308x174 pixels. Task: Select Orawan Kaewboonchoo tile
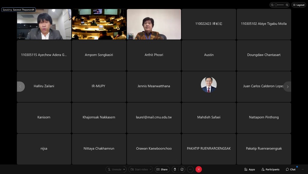click(x=154, y=149)
